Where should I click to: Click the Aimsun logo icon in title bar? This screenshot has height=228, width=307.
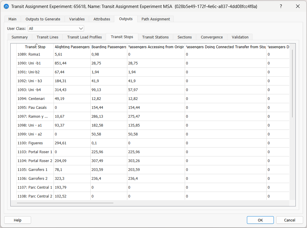pyautogui.click(x=6, y=6)
